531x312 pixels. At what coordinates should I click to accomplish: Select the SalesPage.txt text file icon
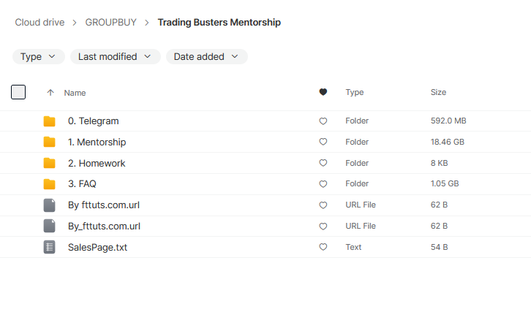[50, 247]
